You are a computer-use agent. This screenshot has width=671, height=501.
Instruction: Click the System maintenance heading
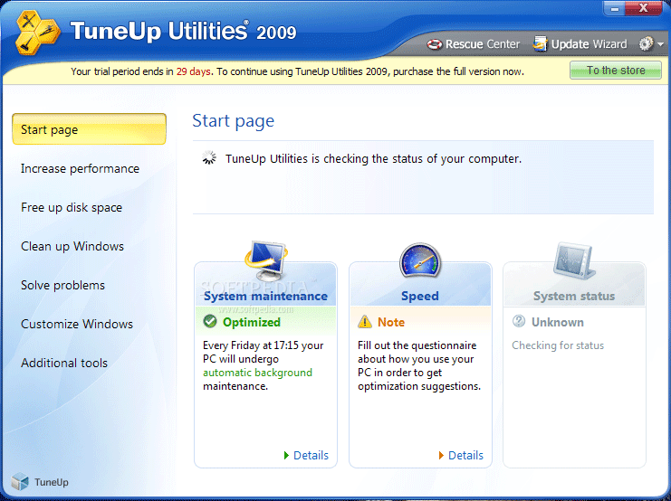[x=265, y=296]
